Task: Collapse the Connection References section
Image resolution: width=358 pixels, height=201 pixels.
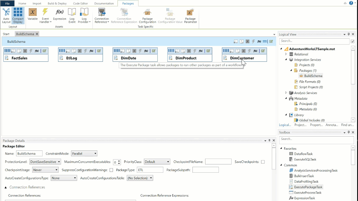Action: pyautogui.click(x=6, y=187)
